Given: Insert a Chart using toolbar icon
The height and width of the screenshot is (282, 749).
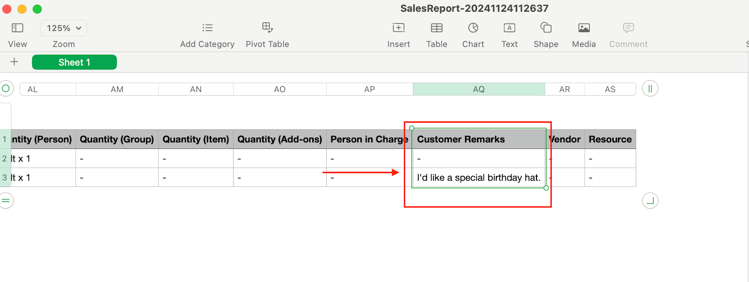Looking at the screenshot, I should pos(473,28).
